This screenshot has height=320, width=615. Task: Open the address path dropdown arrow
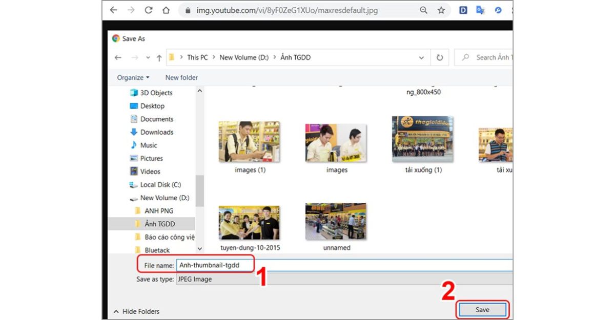pyautogui.click(x=421, y=58)
